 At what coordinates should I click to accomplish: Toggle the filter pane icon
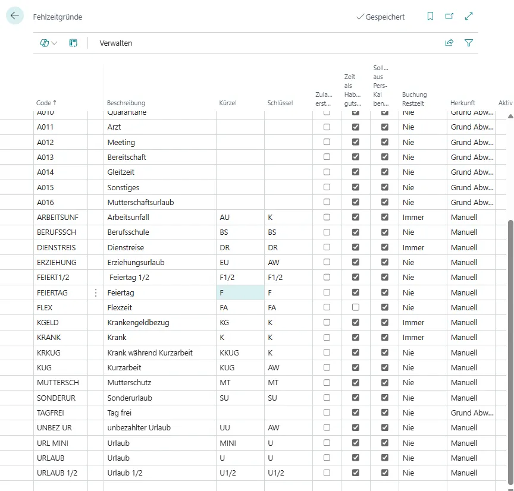(x=469, y=43)
